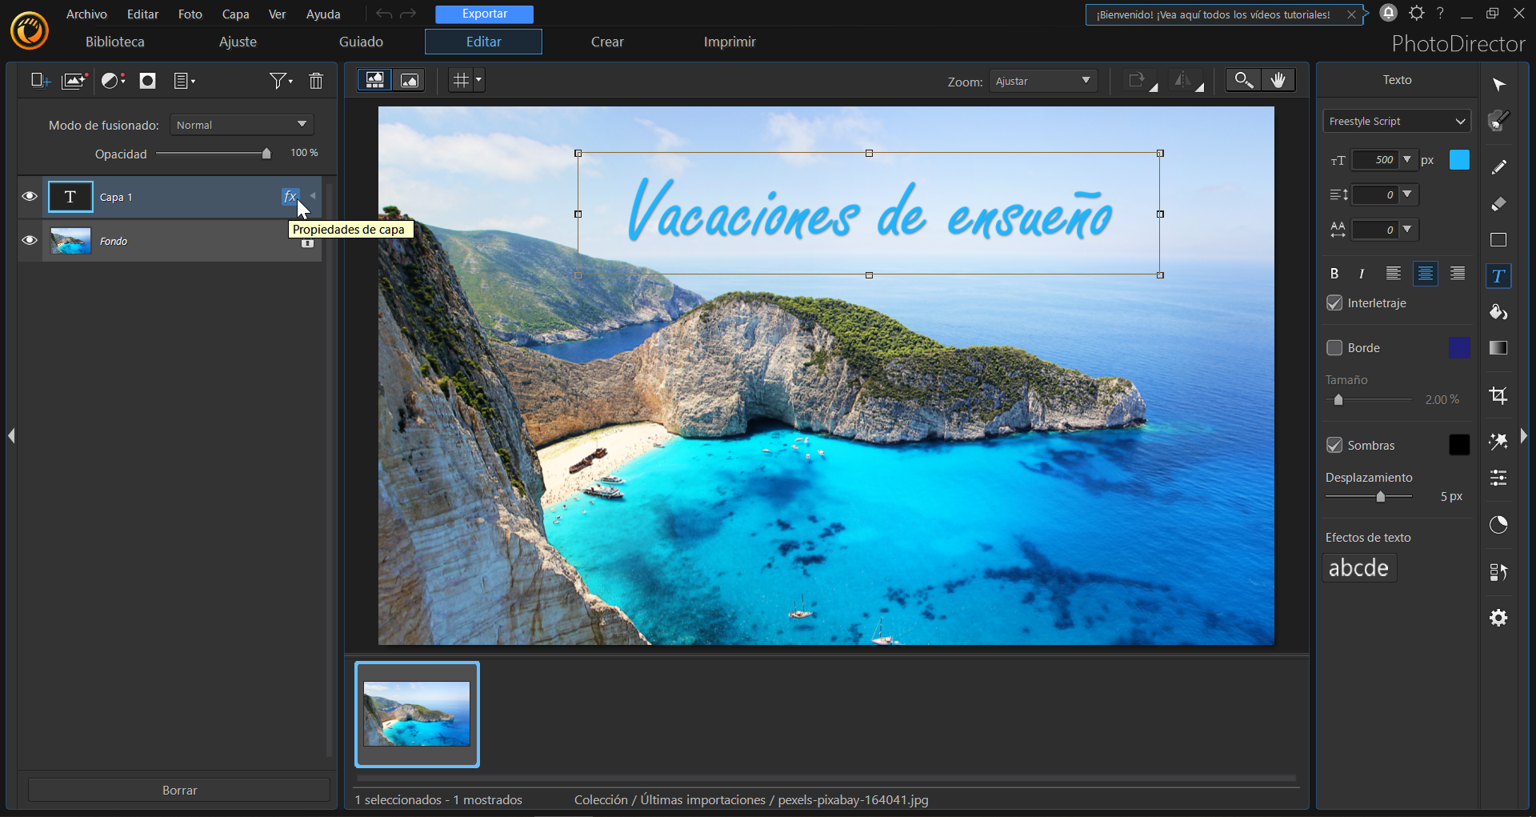Click the Borrar button
The height and width of the screenshot is (817, 1536).
click(179, 790)
